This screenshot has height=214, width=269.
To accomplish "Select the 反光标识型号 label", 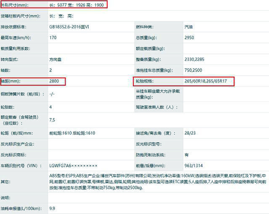I will pos(148,144).
